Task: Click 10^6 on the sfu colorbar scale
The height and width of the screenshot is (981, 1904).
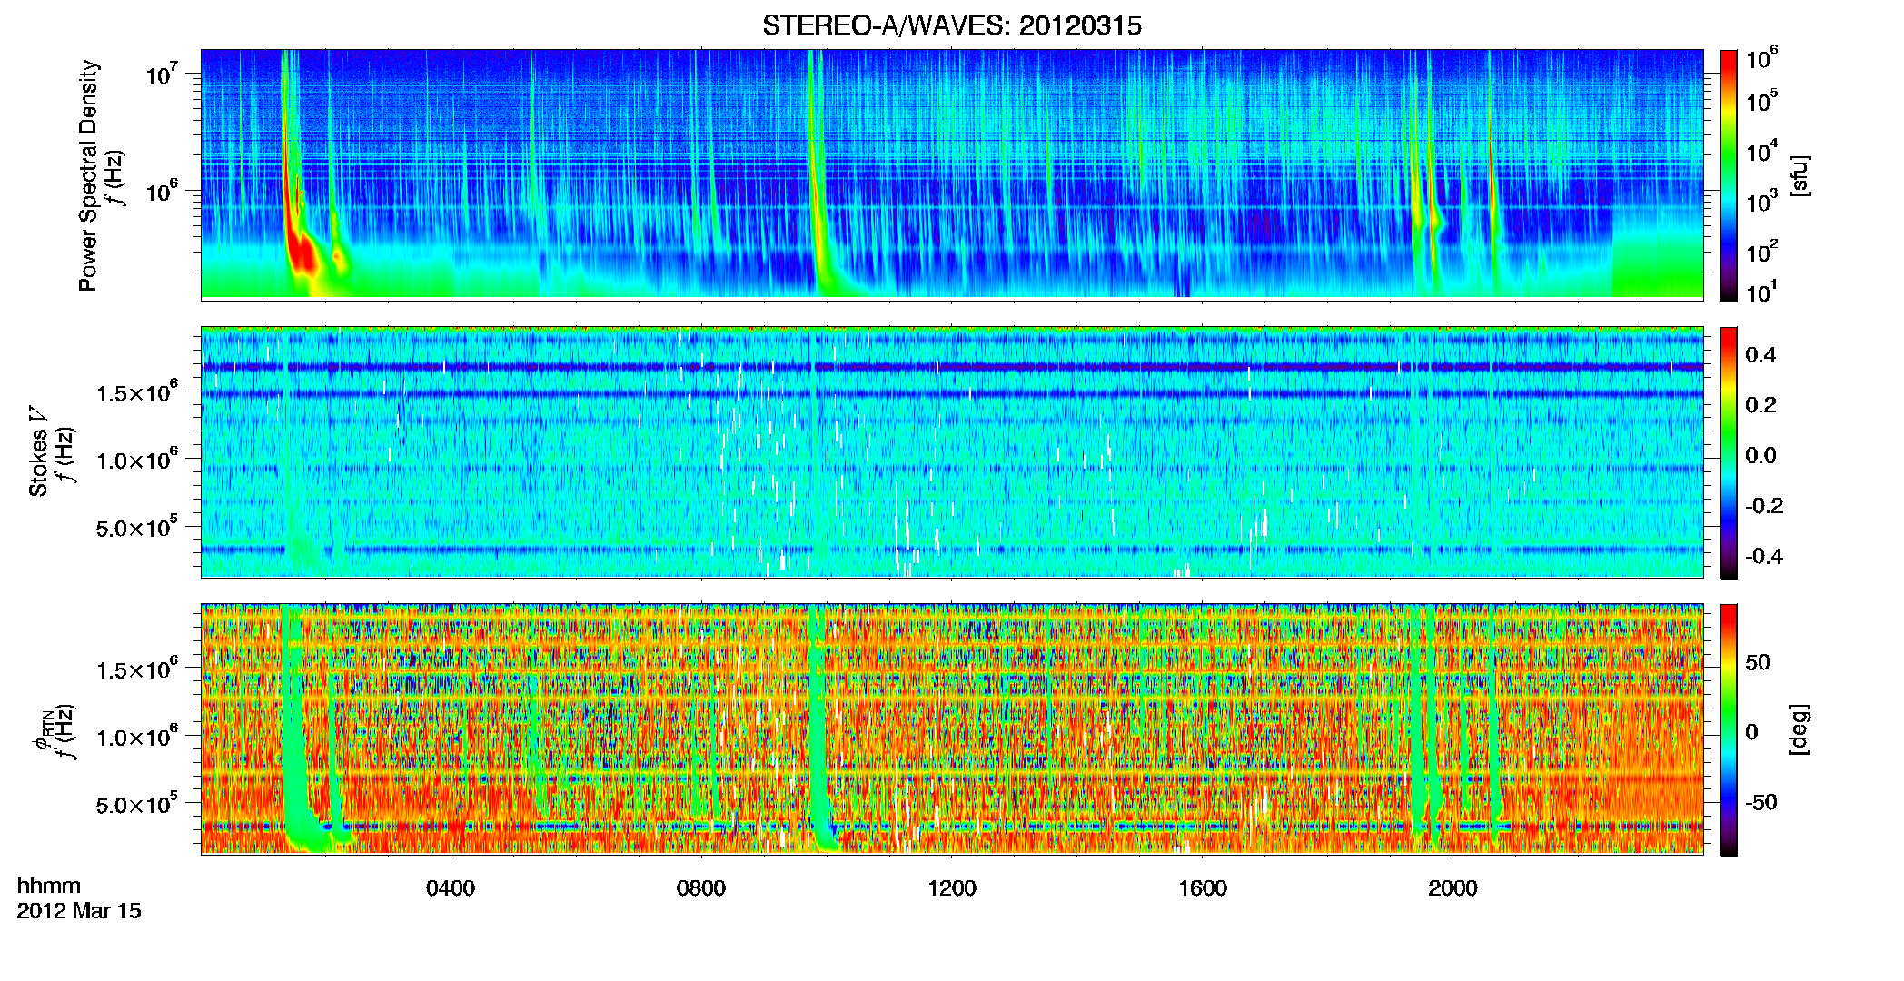Action: tap(1762, 59)
